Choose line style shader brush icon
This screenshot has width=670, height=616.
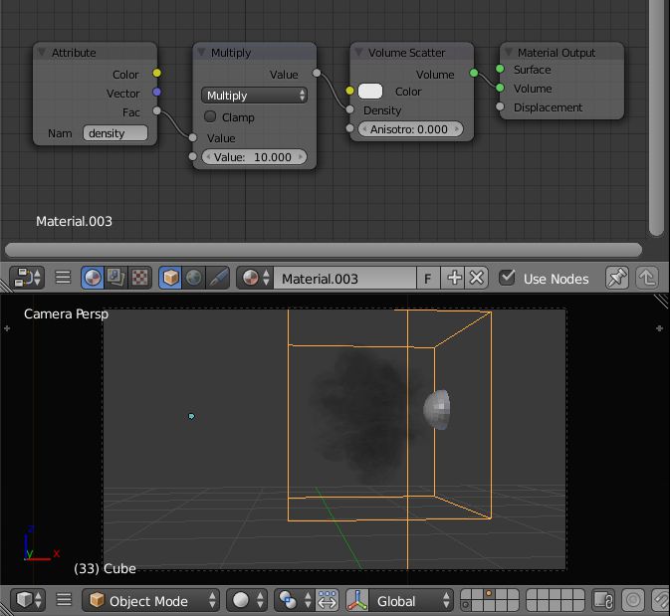(217, 278)
